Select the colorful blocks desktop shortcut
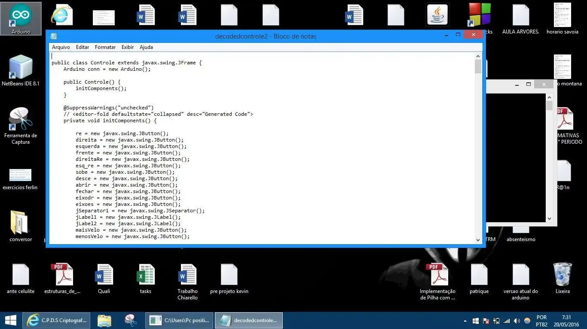 pos(479,15)
